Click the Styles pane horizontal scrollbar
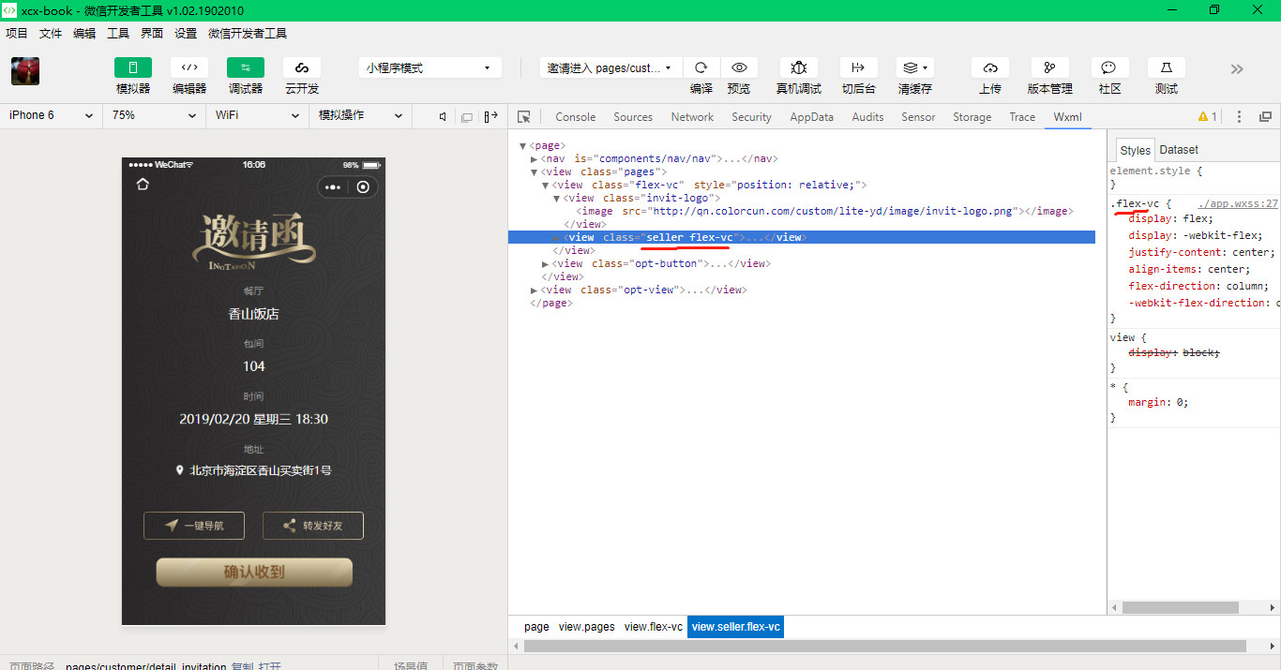 pyautogui.click(x=1180, y=607)
